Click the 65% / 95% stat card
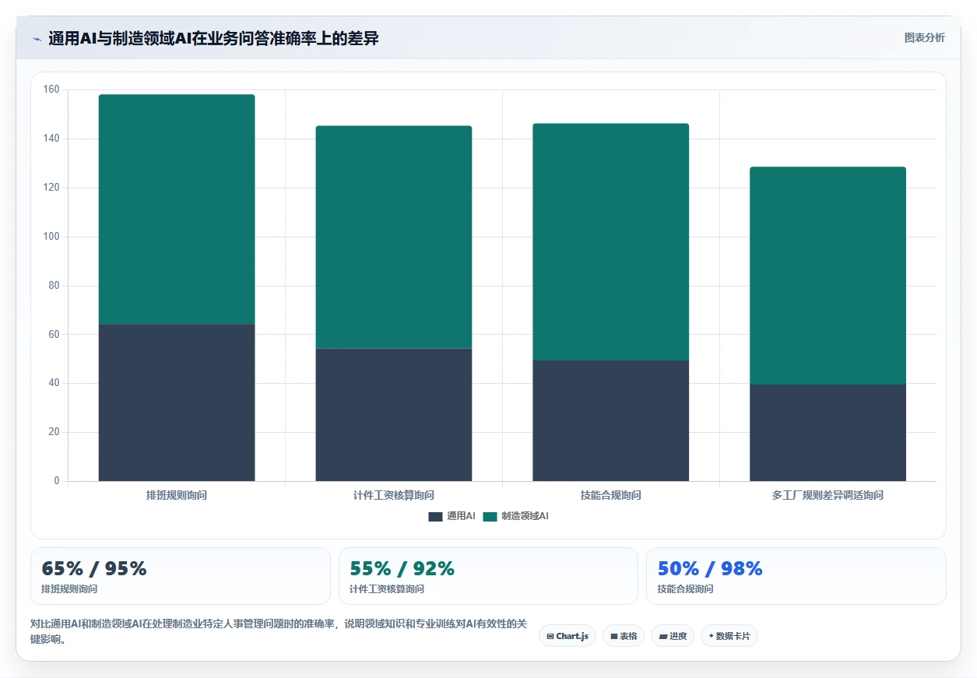 pos(181,576)
